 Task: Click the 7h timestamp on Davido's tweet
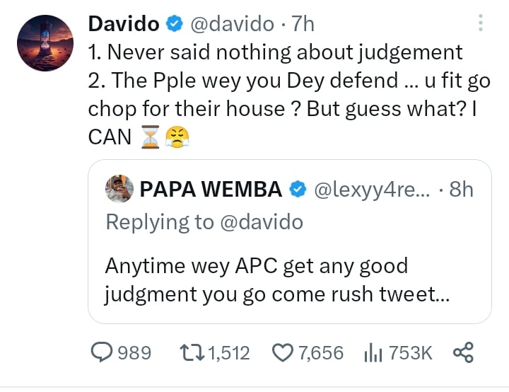[303, 24]
